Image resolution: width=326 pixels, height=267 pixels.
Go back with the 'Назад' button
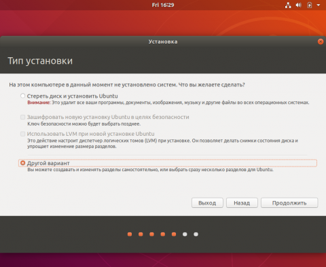point(242,202)
